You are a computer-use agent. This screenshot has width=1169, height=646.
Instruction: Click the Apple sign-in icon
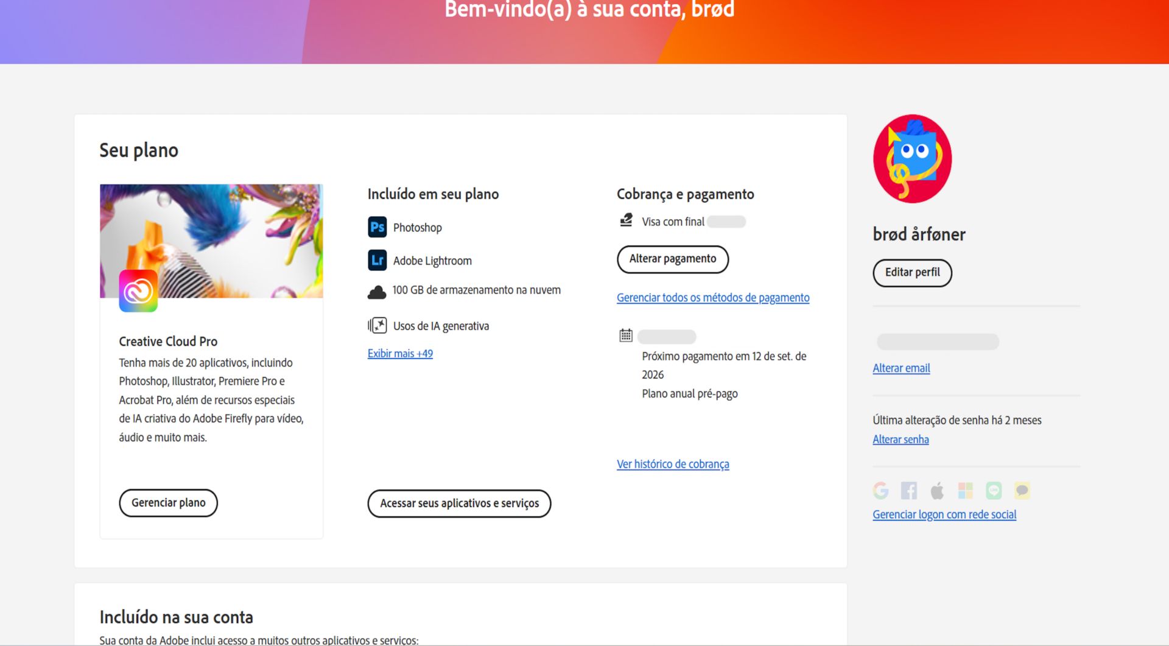click(937, 491)
